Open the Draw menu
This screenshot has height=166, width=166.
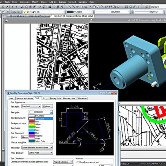point(15,2)
